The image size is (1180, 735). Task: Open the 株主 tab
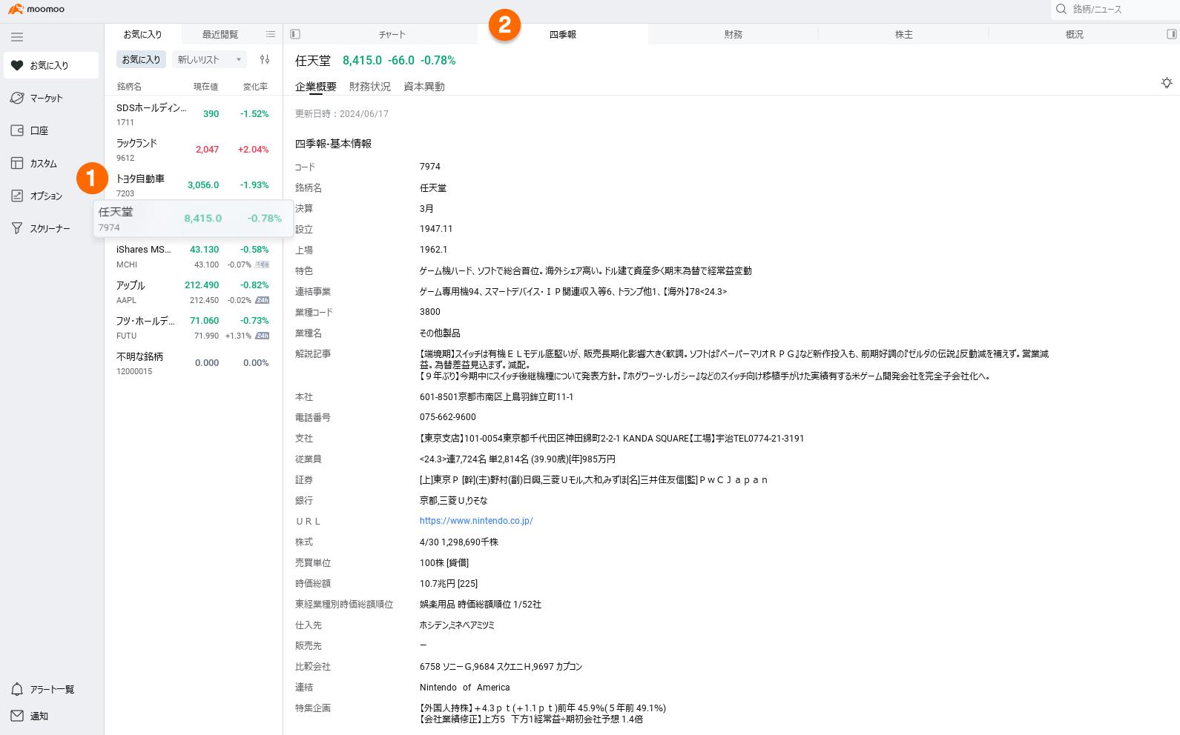tap(904, 34)
